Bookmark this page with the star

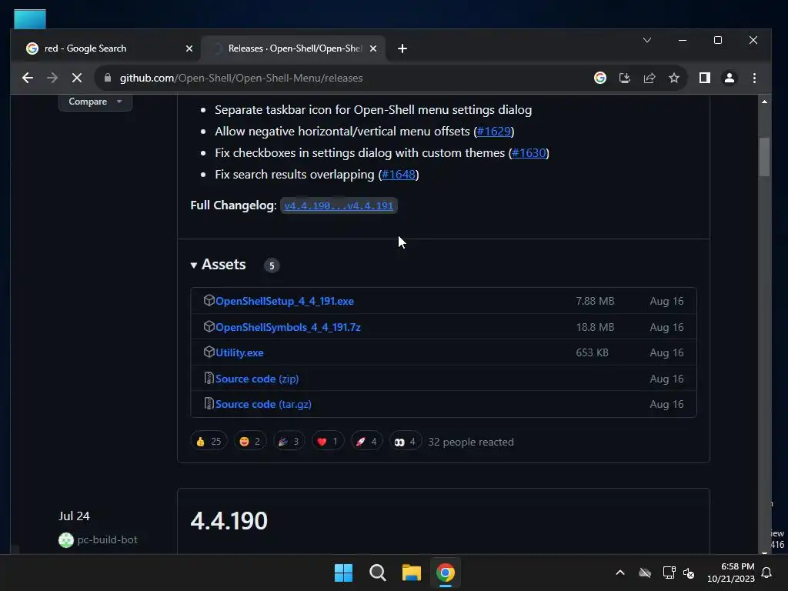tap(674, 78)
